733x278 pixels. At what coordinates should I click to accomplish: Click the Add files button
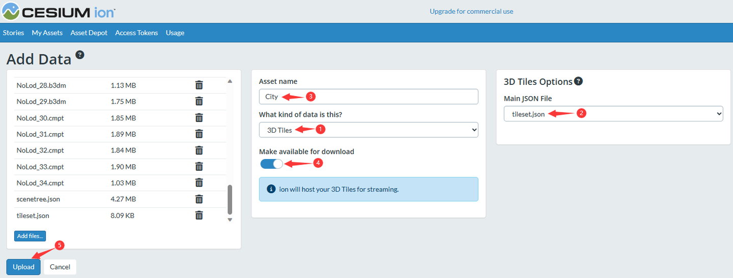coord(30,236)
